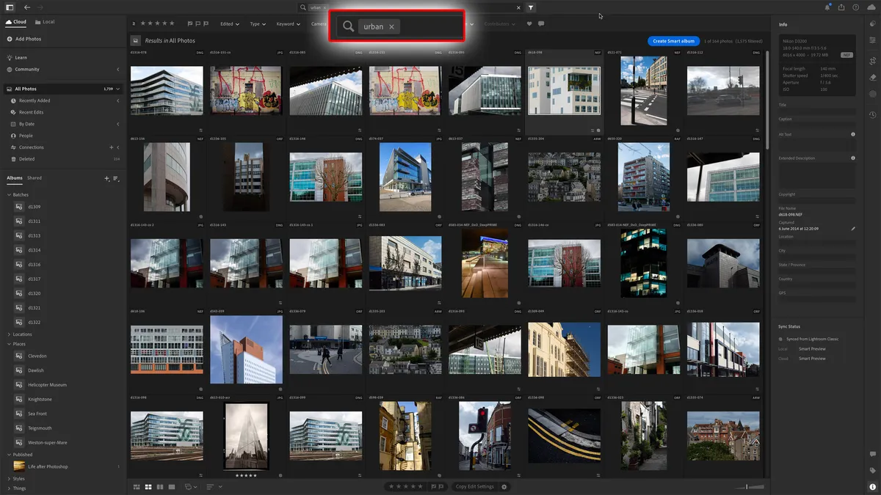Open the Edited filter dropdown

(228, 23)
